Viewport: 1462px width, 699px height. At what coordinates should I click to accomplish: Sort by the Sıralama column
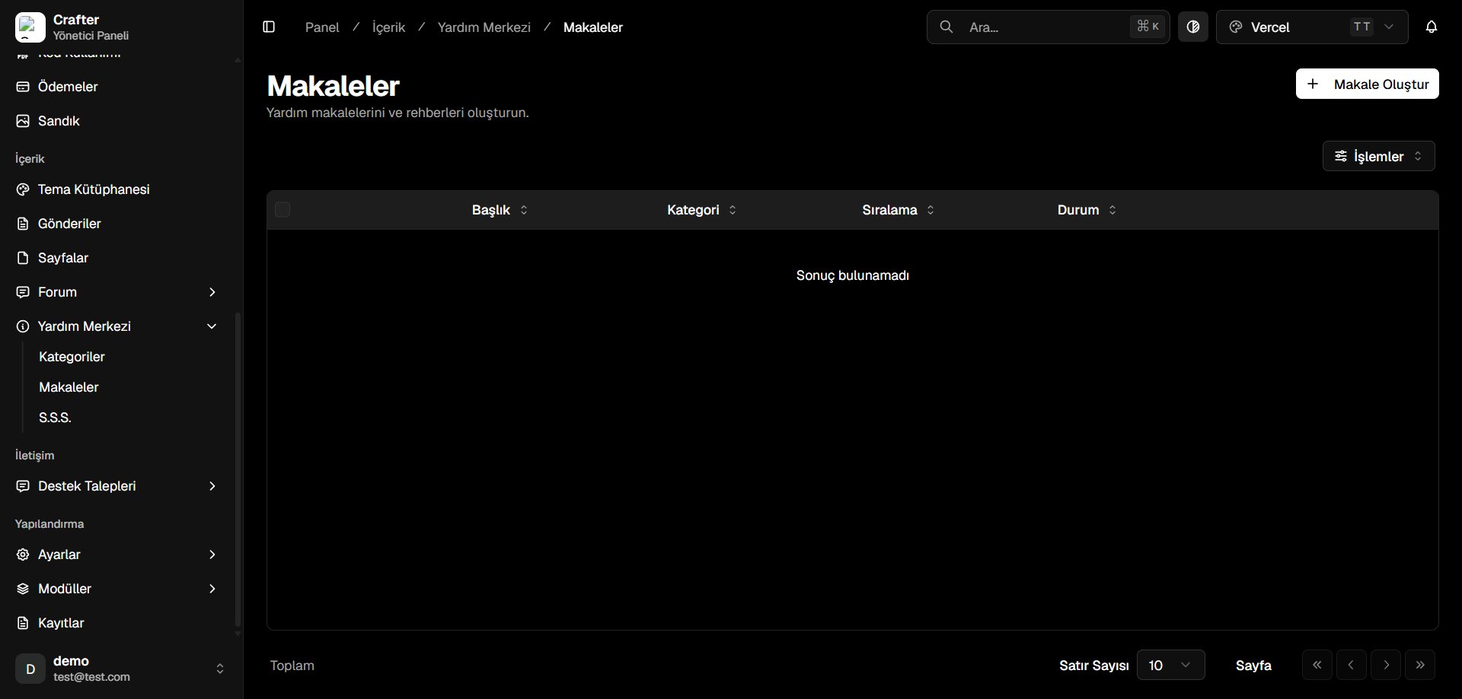(x=898, y=210)
